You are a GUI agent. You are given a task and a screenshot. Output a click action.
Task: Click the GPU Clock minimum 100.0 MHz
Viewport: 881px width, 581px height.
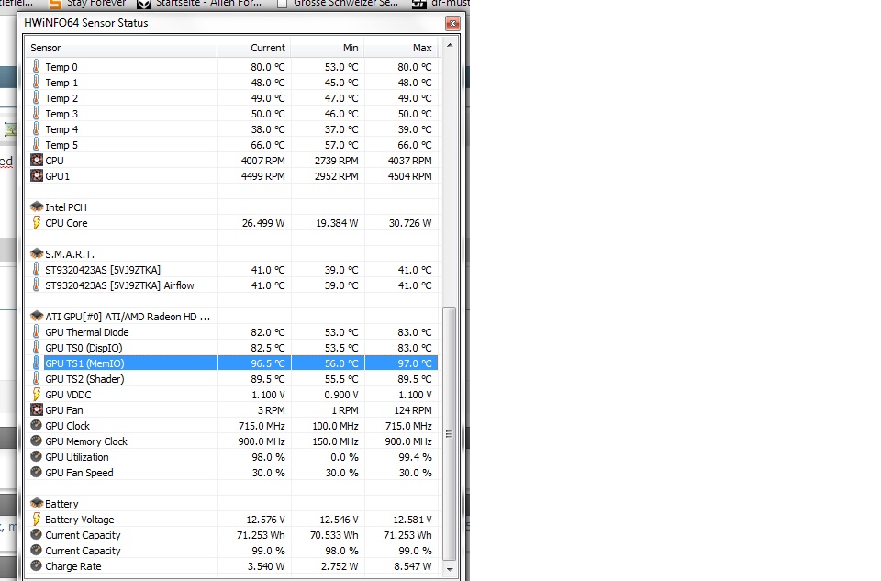[x=336, y=426]
